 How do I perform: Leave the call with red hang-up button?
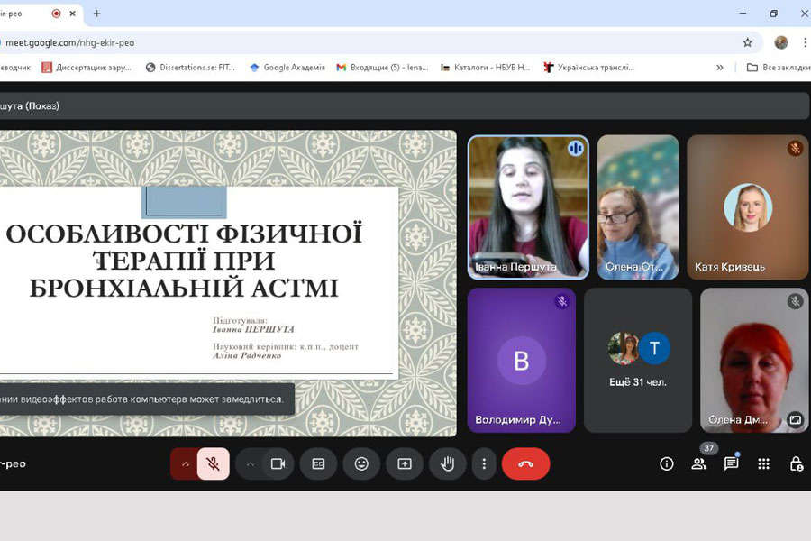[x=525, y=463]
